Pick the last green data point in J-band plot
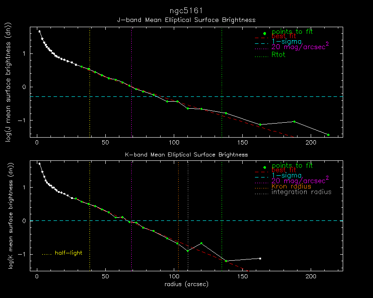 (x=328, y=135)
